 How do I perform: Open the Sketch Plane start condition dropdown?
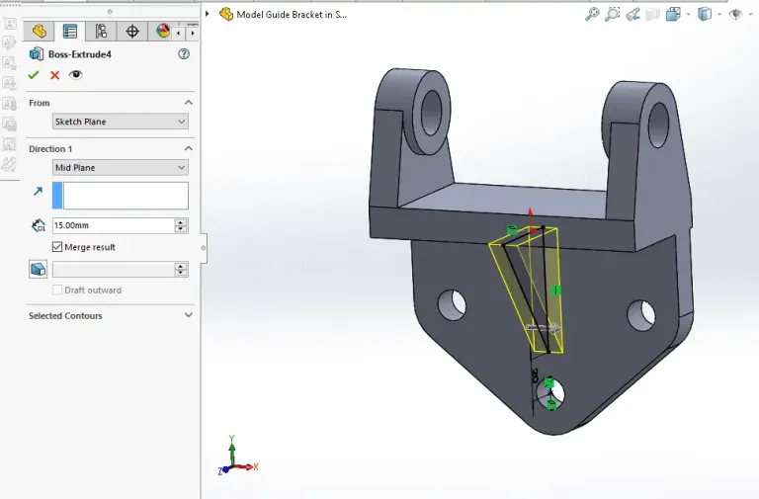coord(120,122)
